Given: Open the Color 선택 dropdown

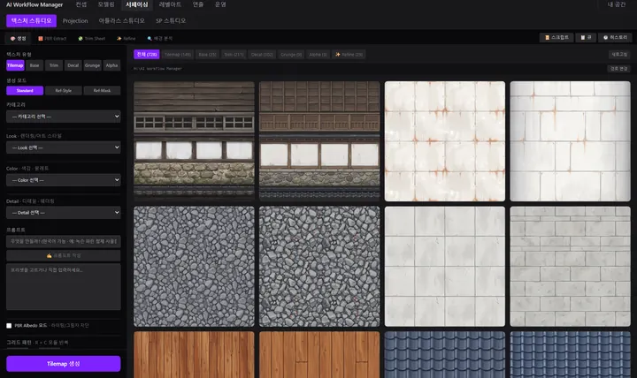Looking at the screenshot, I should click(x=64, y=180).
